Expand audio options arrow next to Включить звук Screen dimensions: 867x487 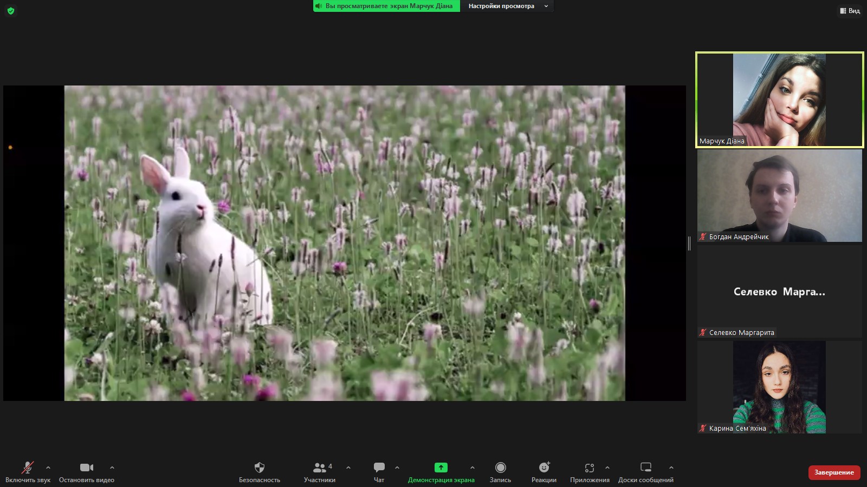click(48, 468)
